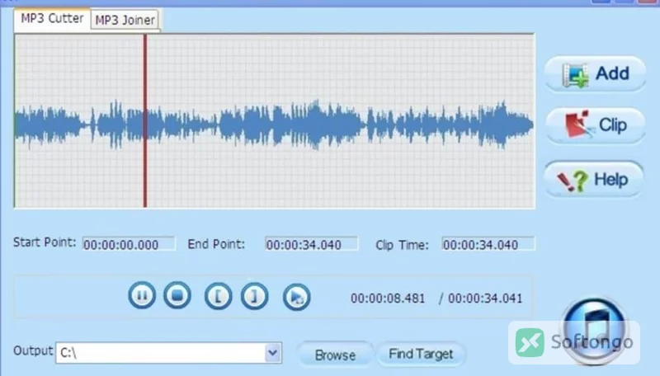Play the selected clip segment
The width and height of the screenshot is (660, 376).
point(297,298)
